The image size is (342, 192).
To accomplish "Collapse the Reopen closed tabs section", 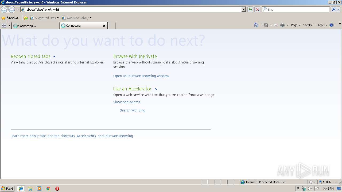I will [54, 57].
